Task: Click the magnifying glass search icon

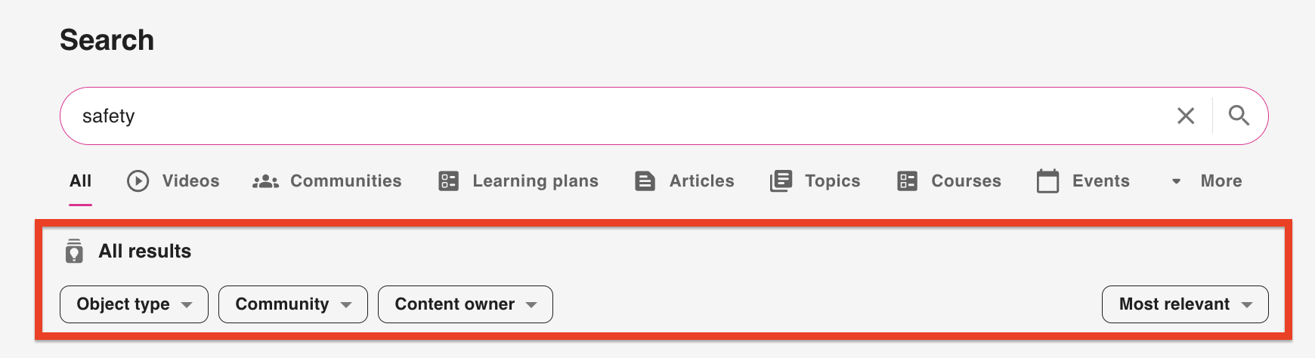Action: 1239,116
